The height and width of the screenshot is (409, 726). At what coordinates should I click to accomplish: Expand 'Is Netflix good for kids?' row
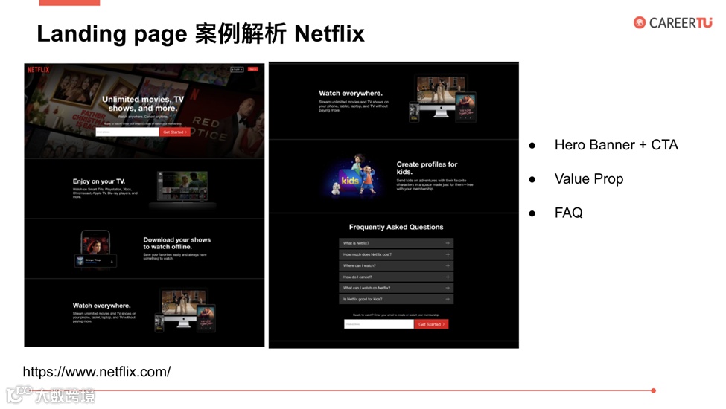(x=396, y=299)
